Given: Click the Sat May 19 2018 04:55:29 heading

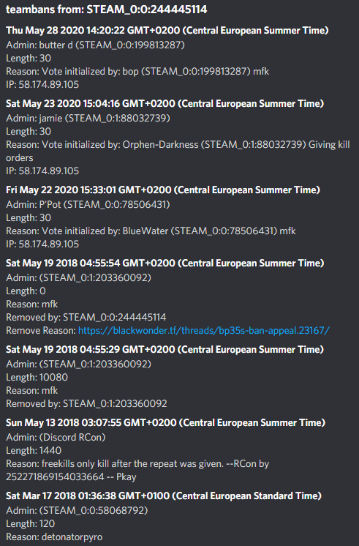Looking at the screenshot, I should [165, 349].
